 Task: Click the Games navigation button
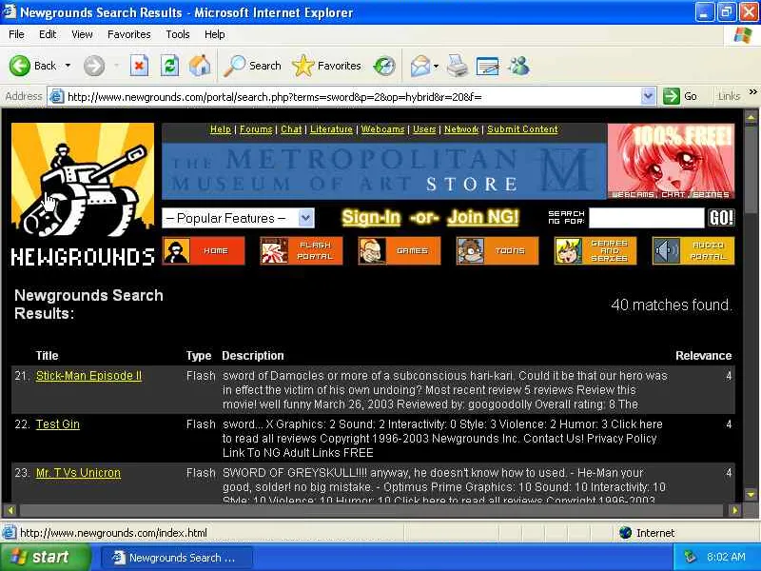click(x=400, y=251)
